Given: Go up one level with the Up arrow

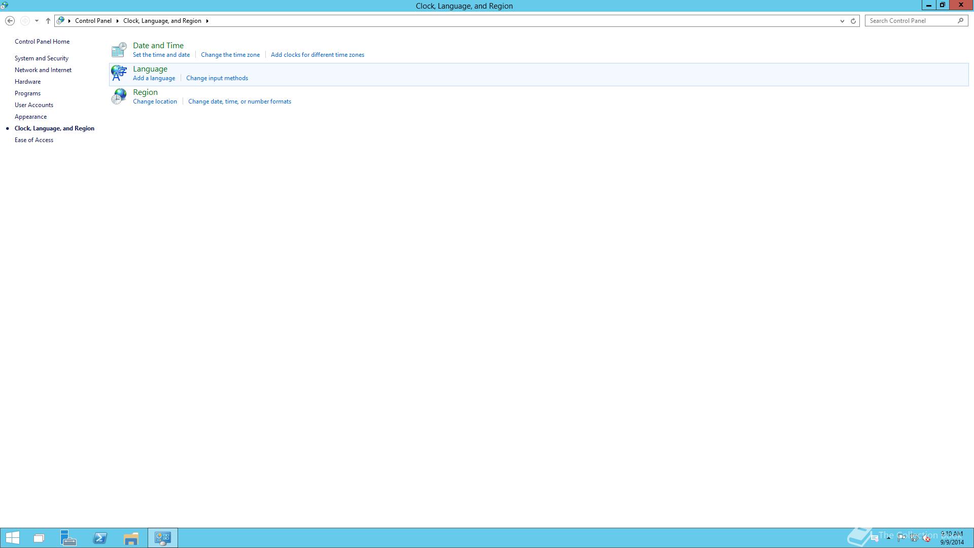Looking at the screenshot, I should 48,21.
